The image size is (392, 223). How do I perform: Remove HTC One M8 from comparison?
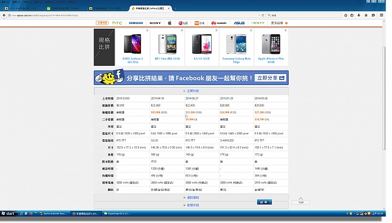[x=182, y=30]
